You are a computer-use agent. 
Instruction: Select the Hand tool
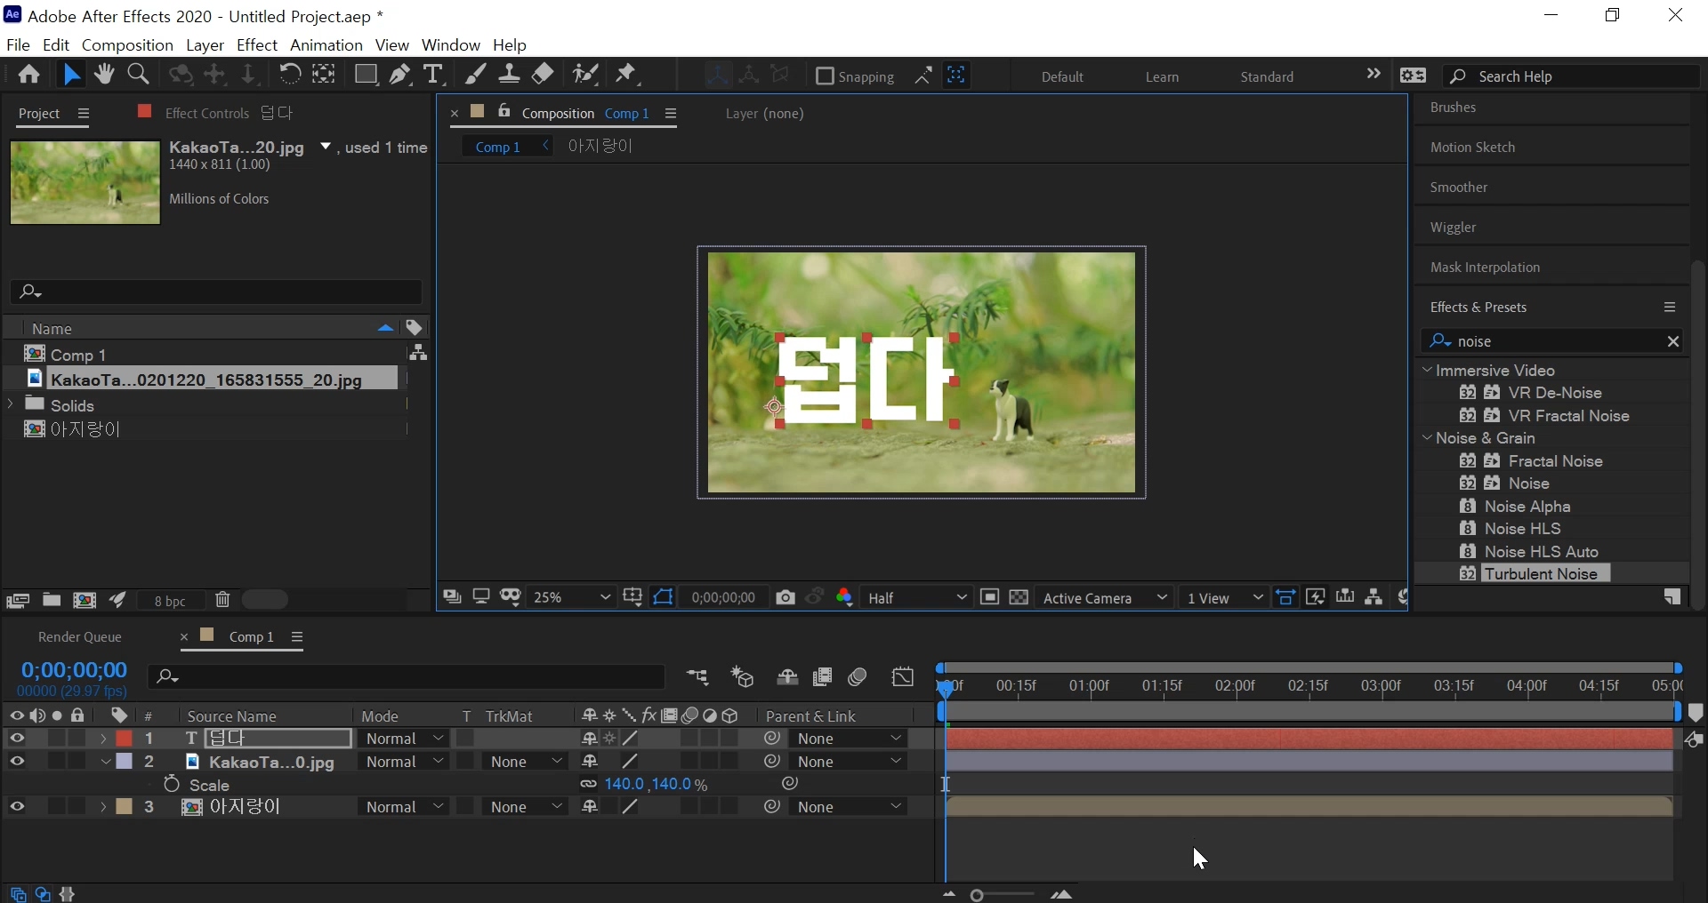[104, 75]
